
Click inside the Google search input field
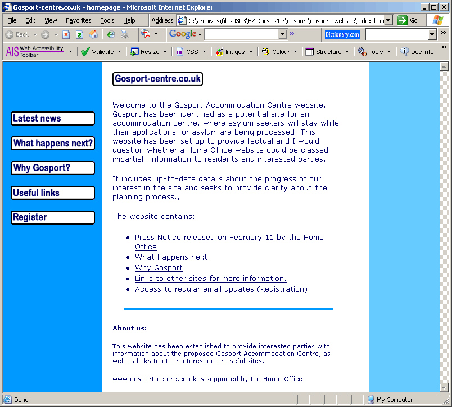click(242, 34)
